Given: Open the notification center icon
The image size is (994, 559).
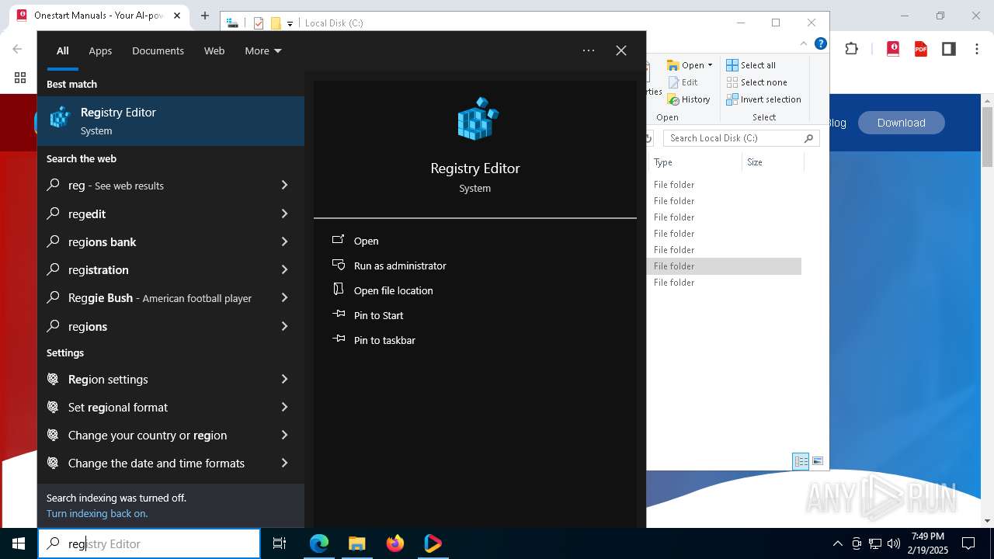Looking at the screenshot, I should [968, 543].
